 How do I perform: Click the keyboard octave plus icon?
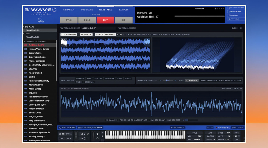(102, 133)
